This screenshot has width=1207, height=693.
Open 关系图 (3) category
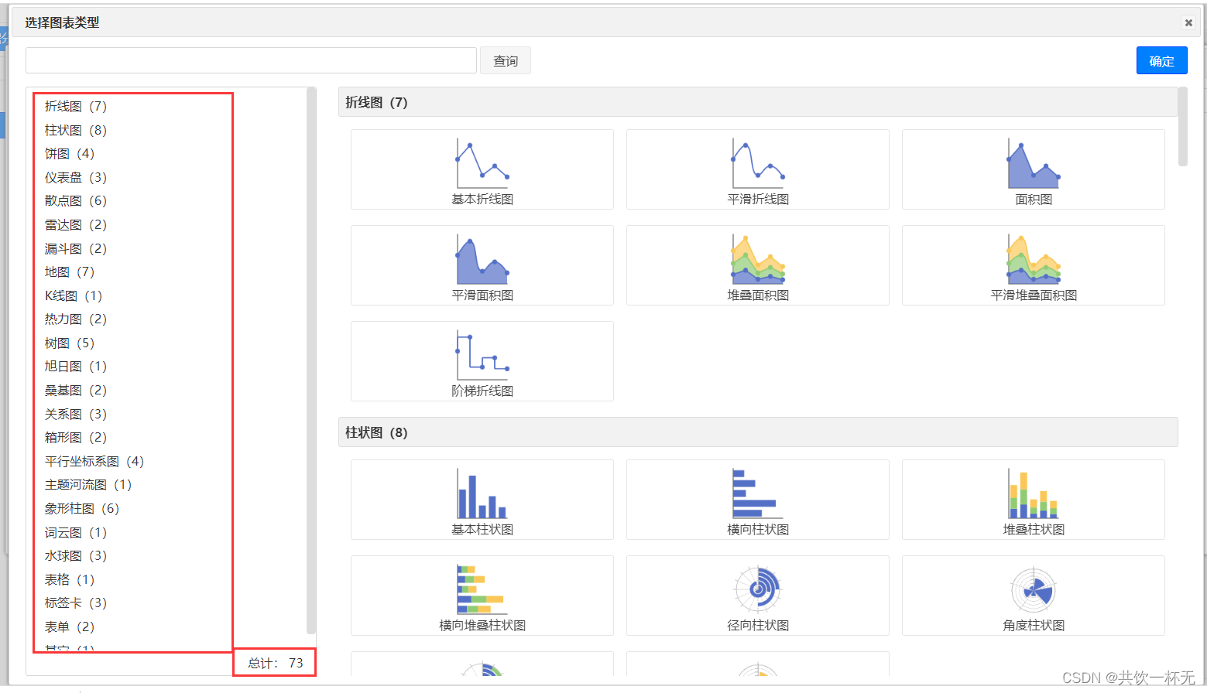[76, 414]
